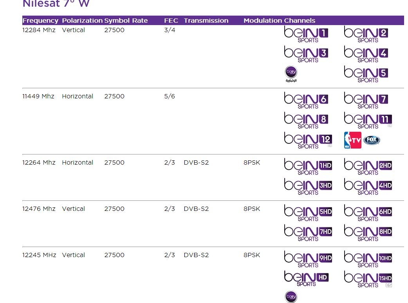The height and width of the screenshot is (303, 408).
Task: Open the beIN Sports 6 logo
Action: [306, 101]
